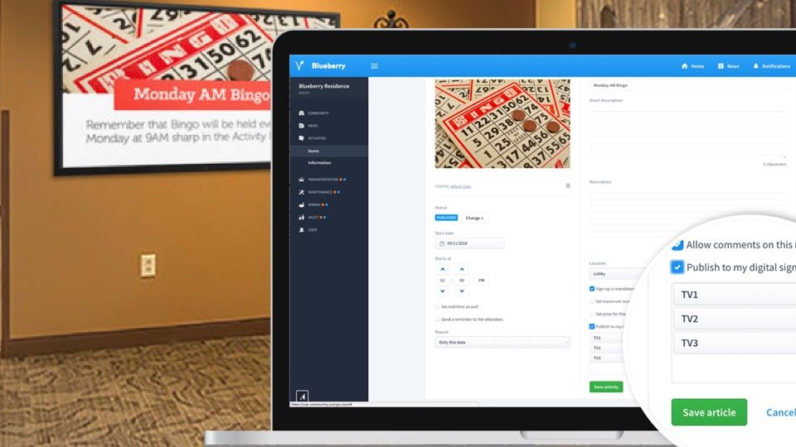
Task: Uncheck Sign-up is mandatory checkbox
Action: pos(592,289)
